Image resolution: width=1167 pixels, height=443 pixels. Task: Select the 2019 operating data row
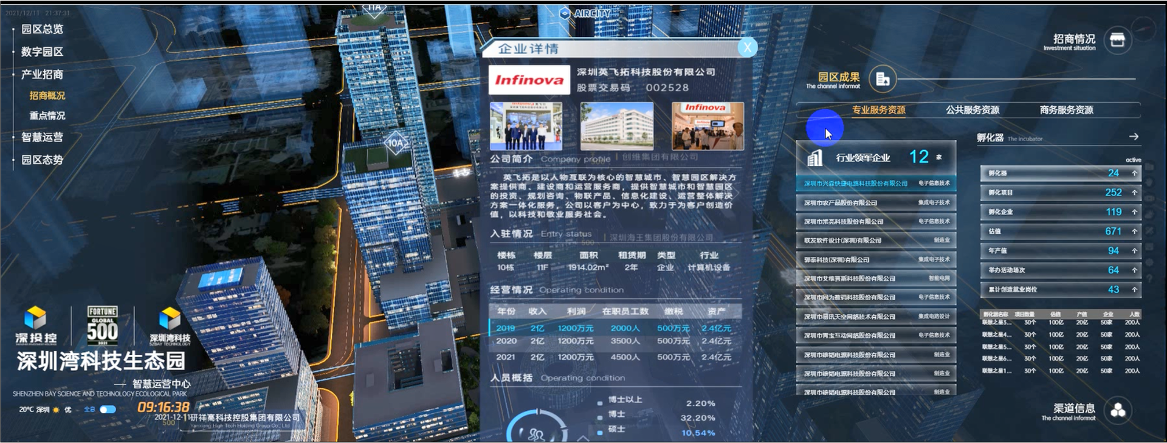click(615, 328)
